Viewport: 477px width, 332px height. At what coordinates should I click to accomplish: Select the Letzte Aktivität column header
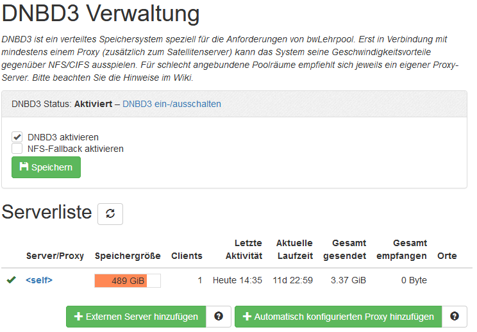(x=244, y=249)
